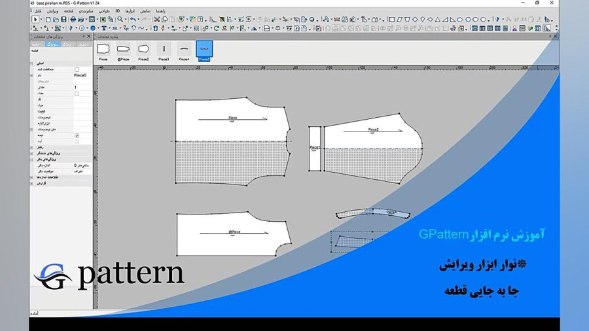
Task: Tick the محافظت شده checkbox
Action: pyautogui.click(x=77, y=69)
